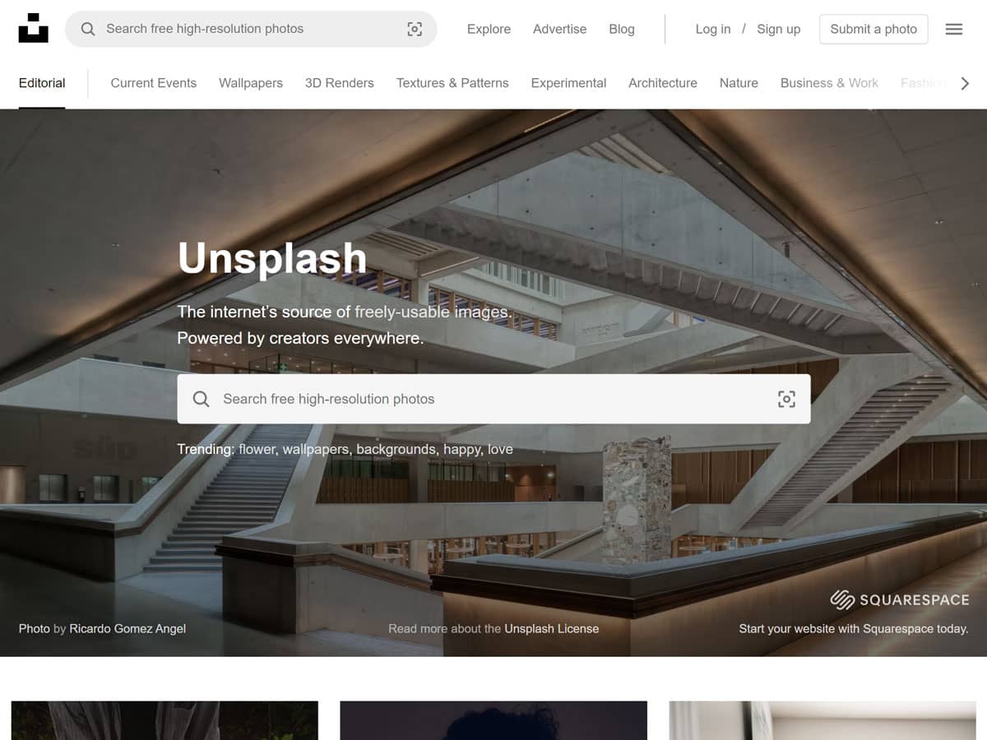
Task: Open the Explore menu
Action: click(x=489, y=29)
